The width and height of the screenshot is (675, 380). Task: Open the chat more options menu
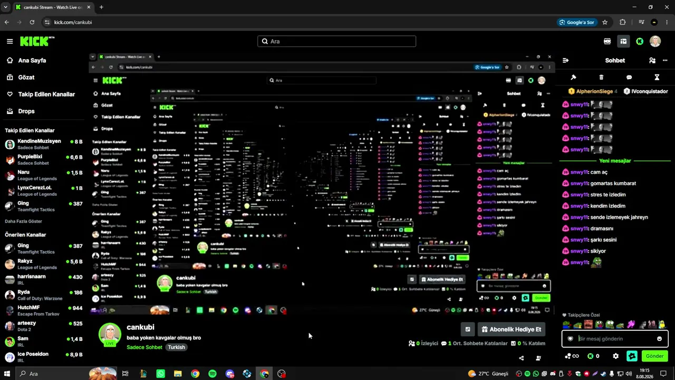point(664,61)
